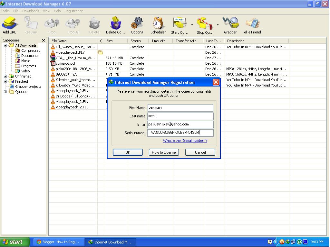
Task: Focus the Last name input field
Action: pos(180,116)
